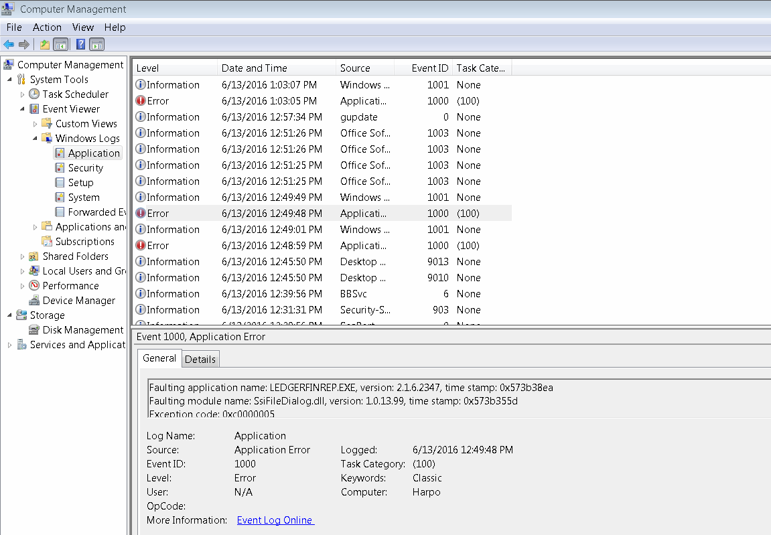This screenshot has width=771, height=535.
Task: Click the Up One Level folder icon
Action: [45, 45]
